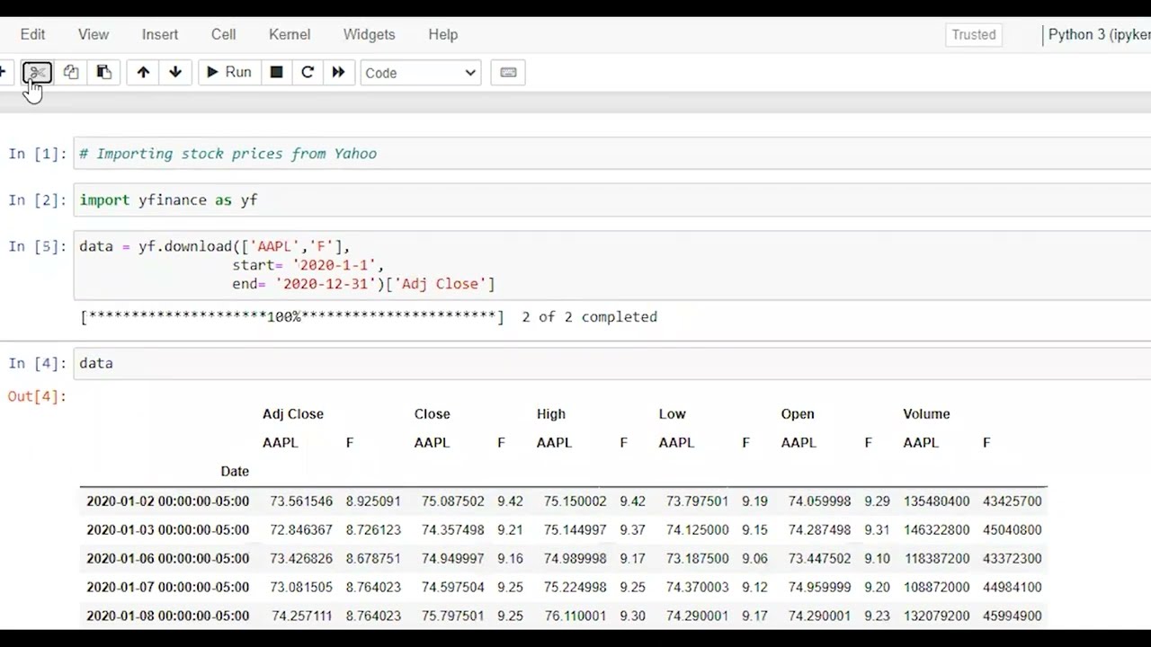1151x647 pixels.
Task: Click AAPL subheader under Adj Close
Action: [280, 442]
